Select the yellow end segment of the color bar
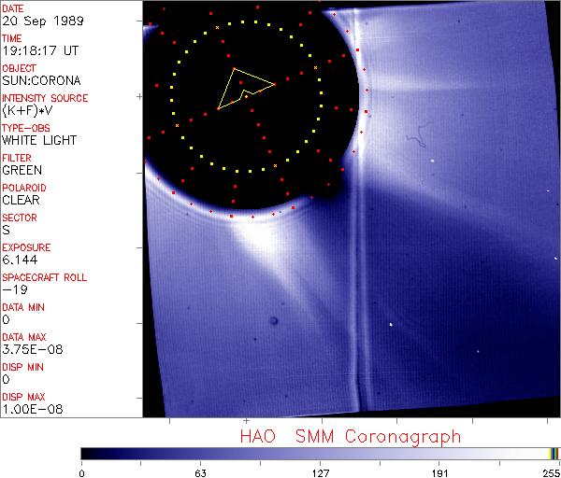The width and height of the screenshot is (561, 478). 552,453
